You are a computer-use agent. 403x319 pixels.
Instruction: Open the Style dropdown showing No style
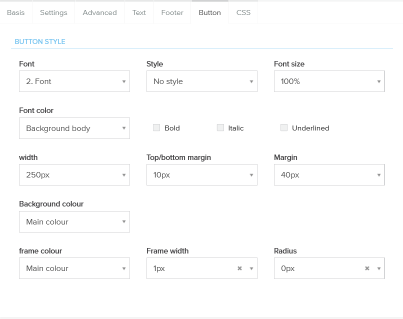[x=201, y=81]
